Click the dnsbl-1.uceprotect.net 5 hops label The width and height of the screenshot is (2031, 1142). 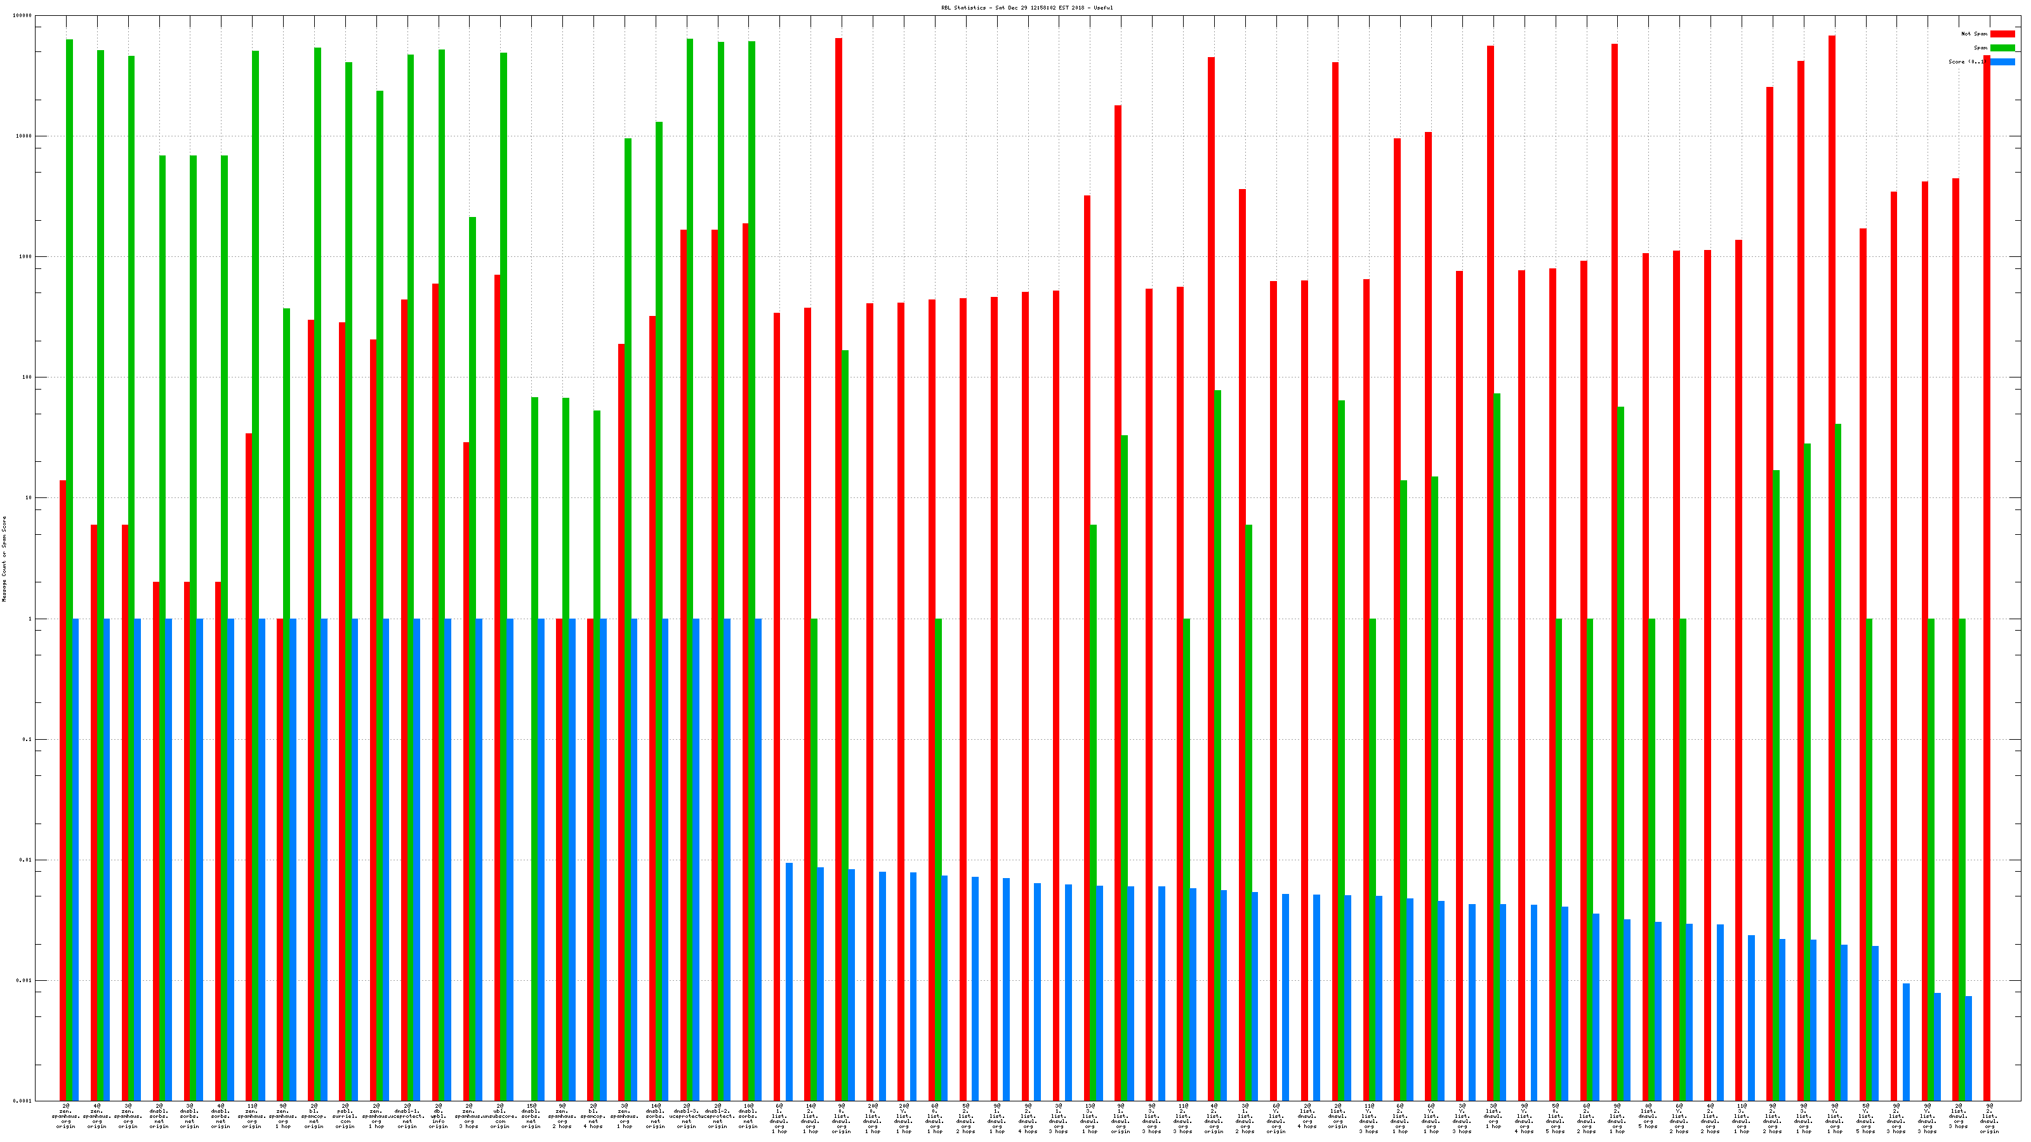pyautogui.click(x=407, y=1116)
